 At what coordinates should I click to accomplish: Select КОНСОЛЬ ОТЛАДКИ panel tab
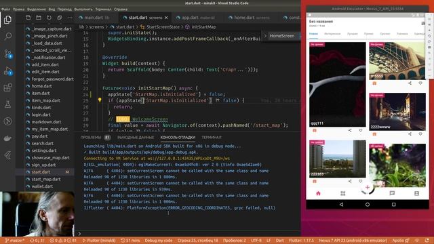point(178,137)
